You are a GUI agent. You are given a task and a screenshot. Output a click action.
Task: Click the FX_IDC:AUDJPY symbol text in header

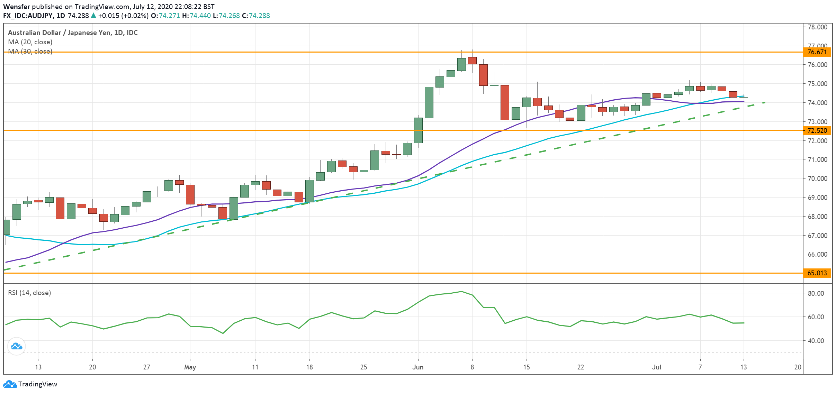pos(28,16)
